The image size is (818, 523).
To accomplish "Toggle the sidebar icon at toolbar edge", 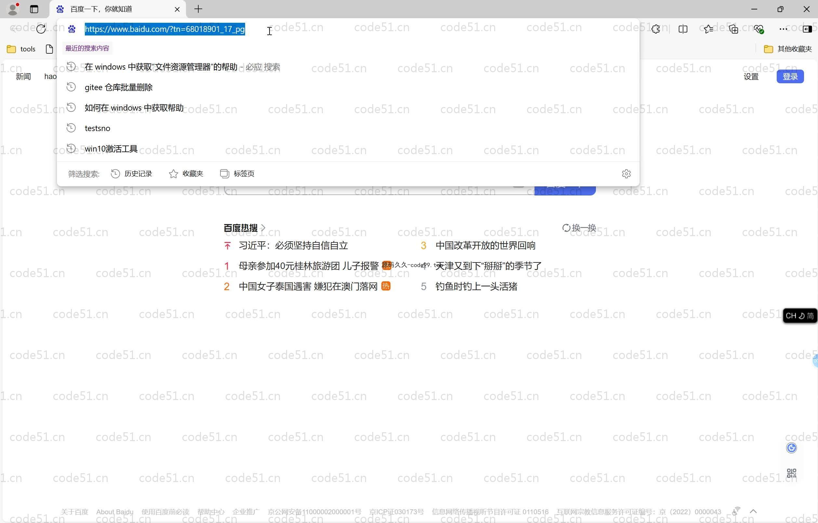I will [807, 29].
